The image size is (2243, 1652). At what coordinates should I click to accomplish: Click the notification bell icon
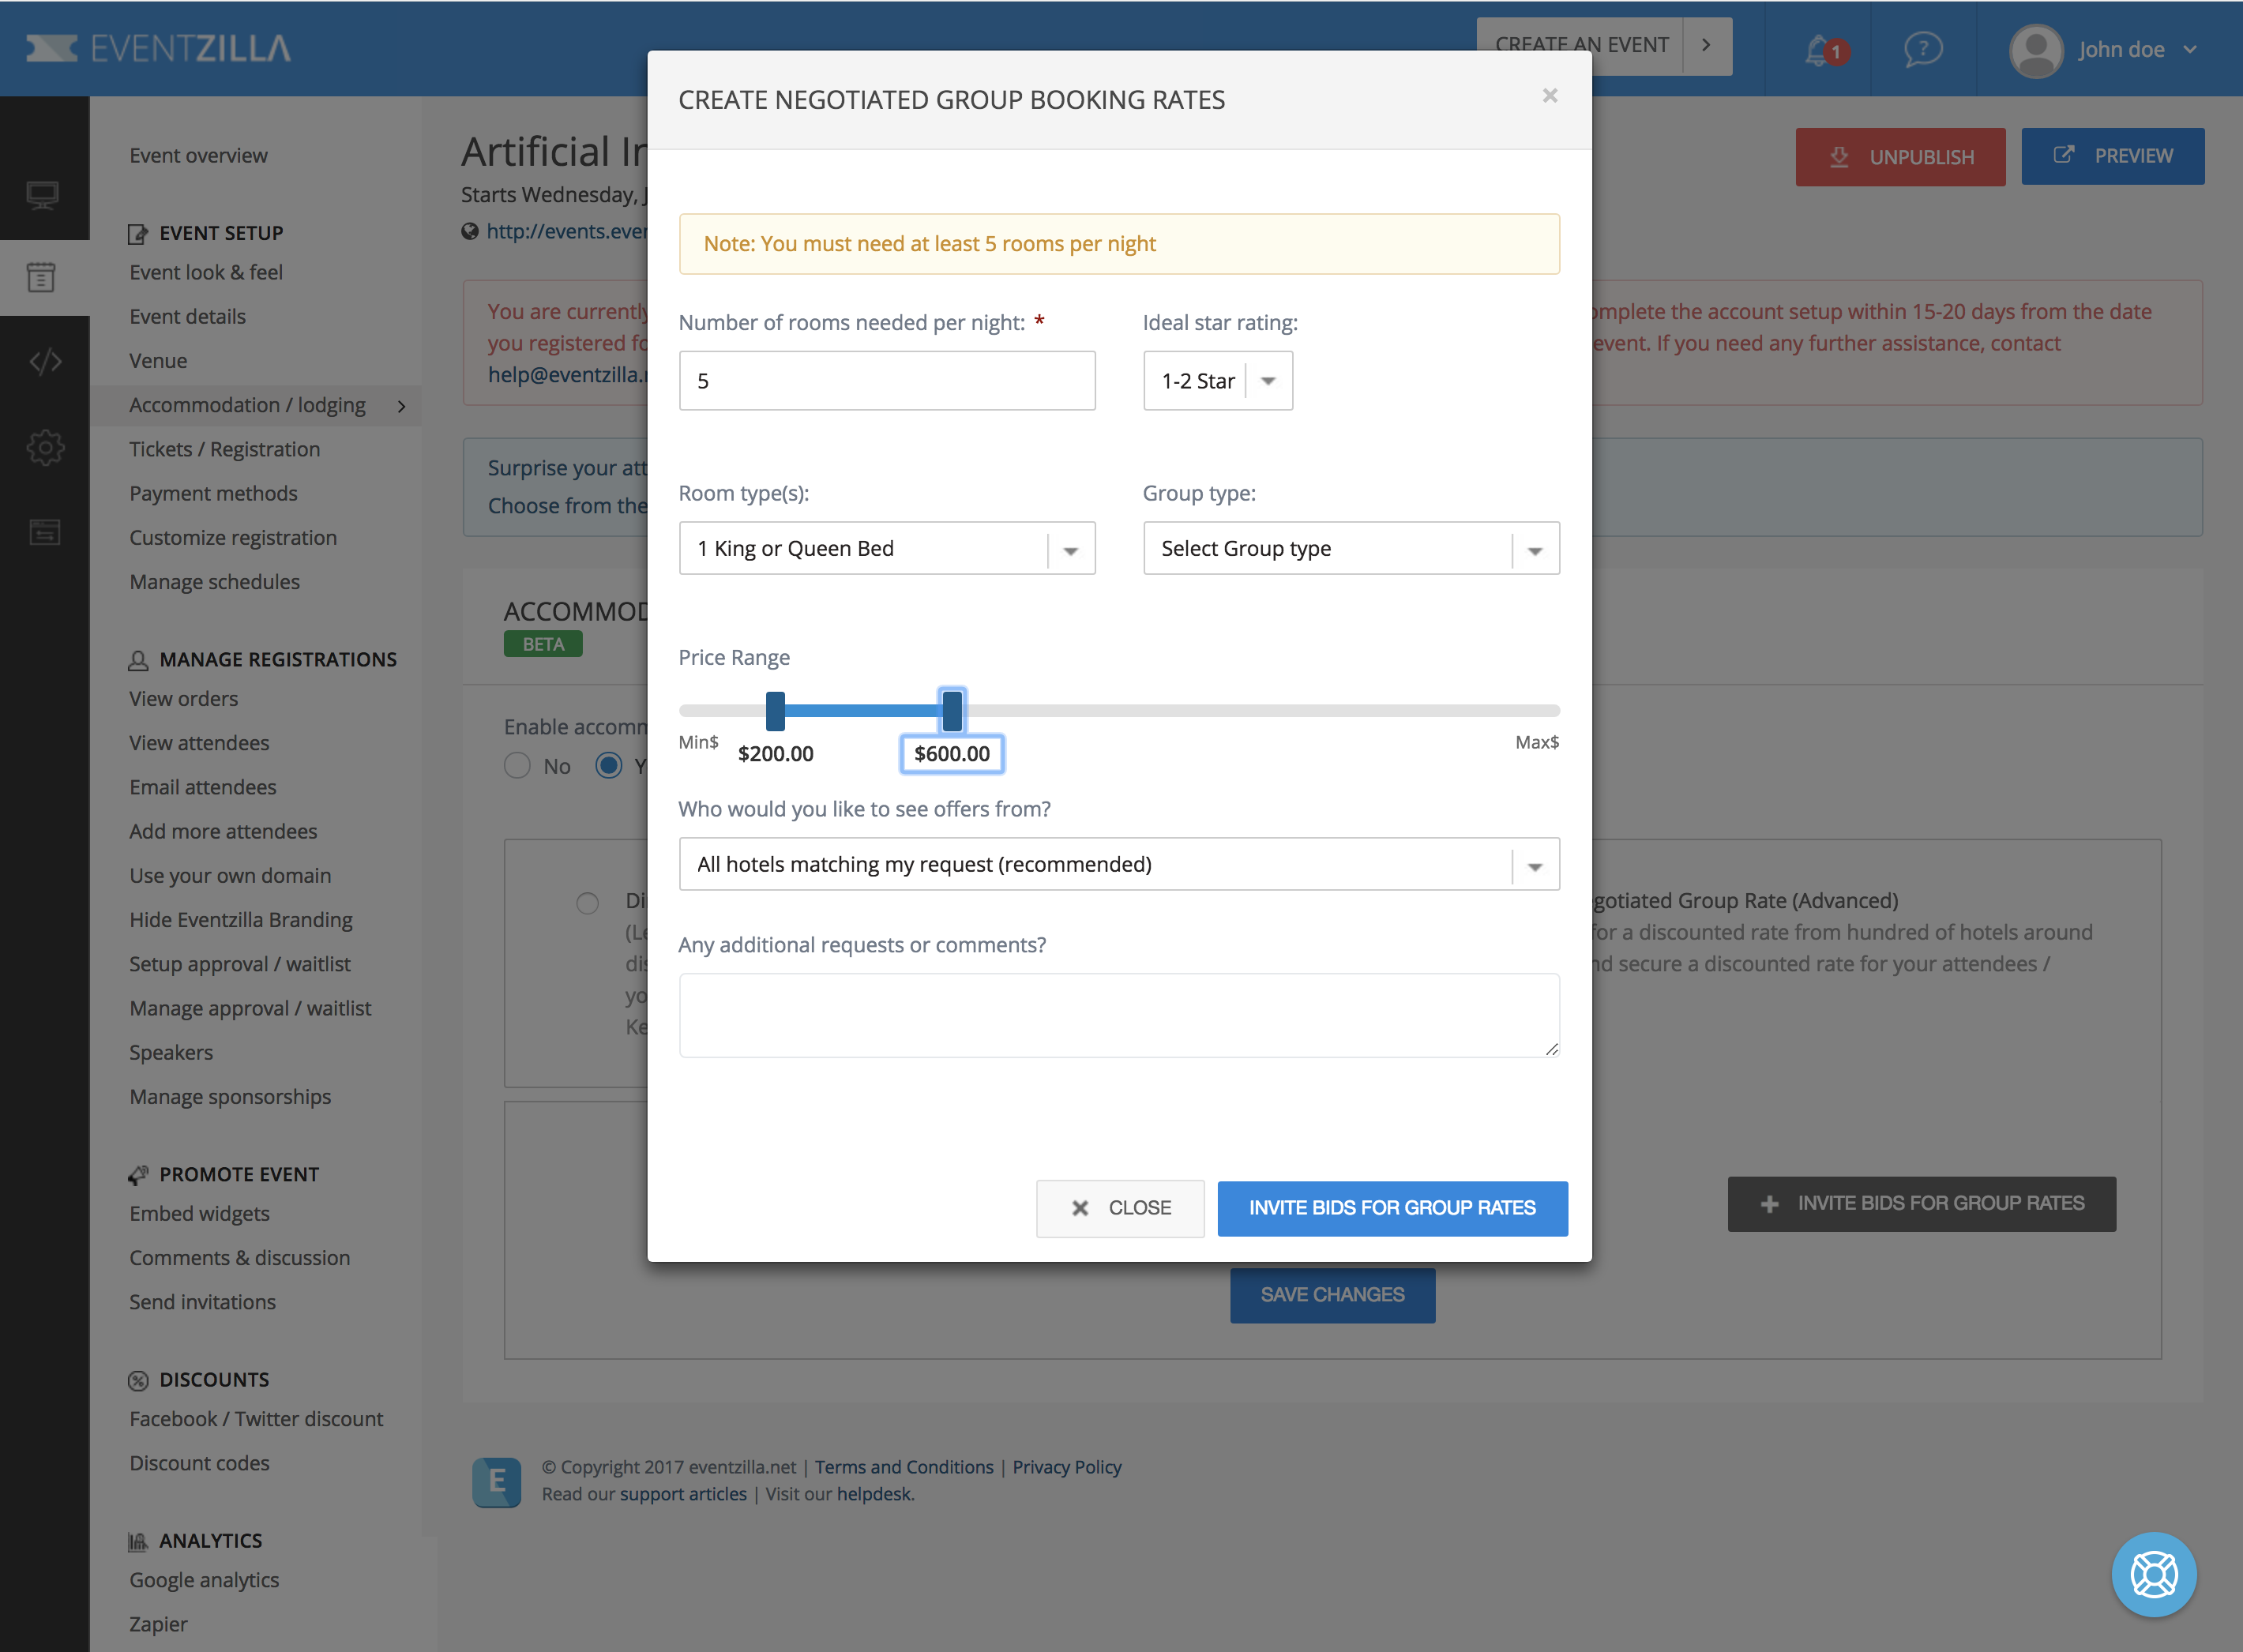pos(1818,50)
